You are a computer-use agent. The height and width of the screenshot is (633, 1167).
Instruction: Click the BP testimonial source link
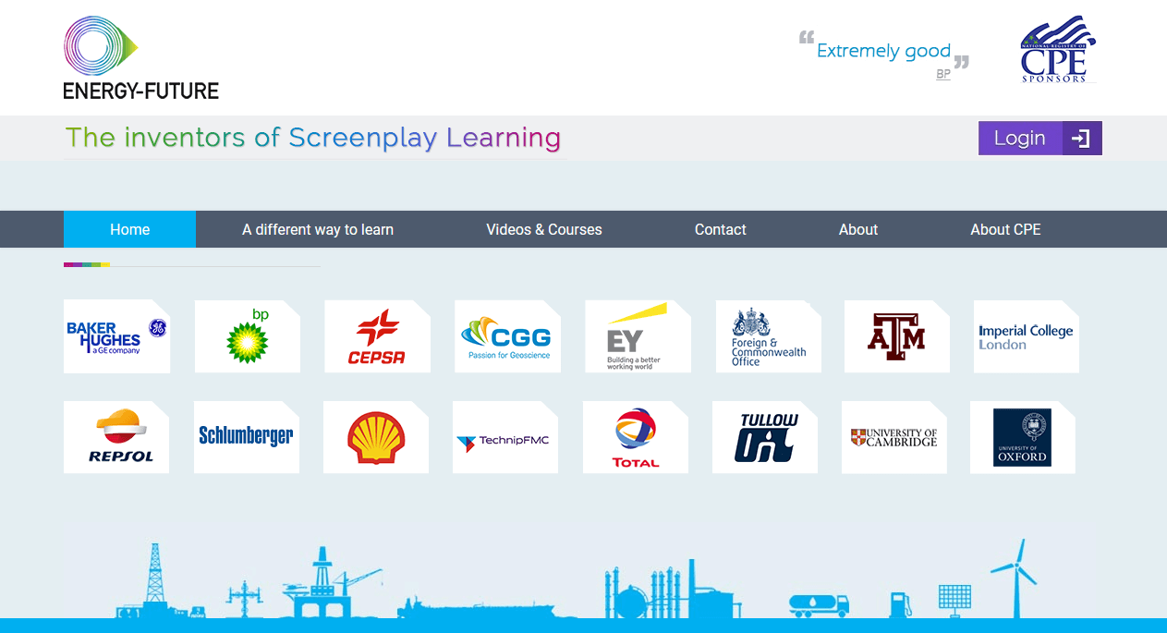[943, 74]
